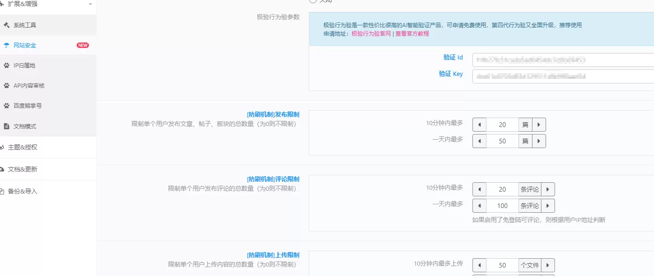The image size is (654, 276).
Task: Open API内容审核 settings
Action: tap(48, 86)
